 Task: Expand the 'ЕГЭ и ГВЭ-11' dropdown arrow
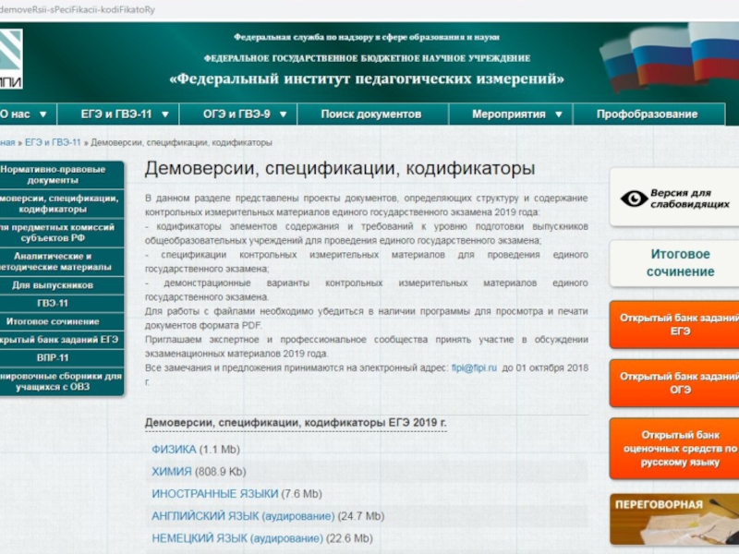point(165,114)
